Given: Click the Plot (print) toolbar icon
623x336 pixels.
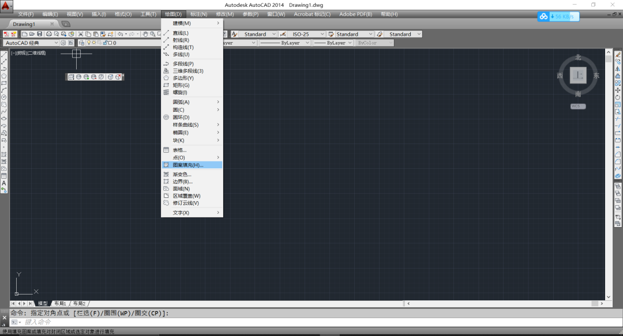Looking at the screenshot, I should [49, 34].
